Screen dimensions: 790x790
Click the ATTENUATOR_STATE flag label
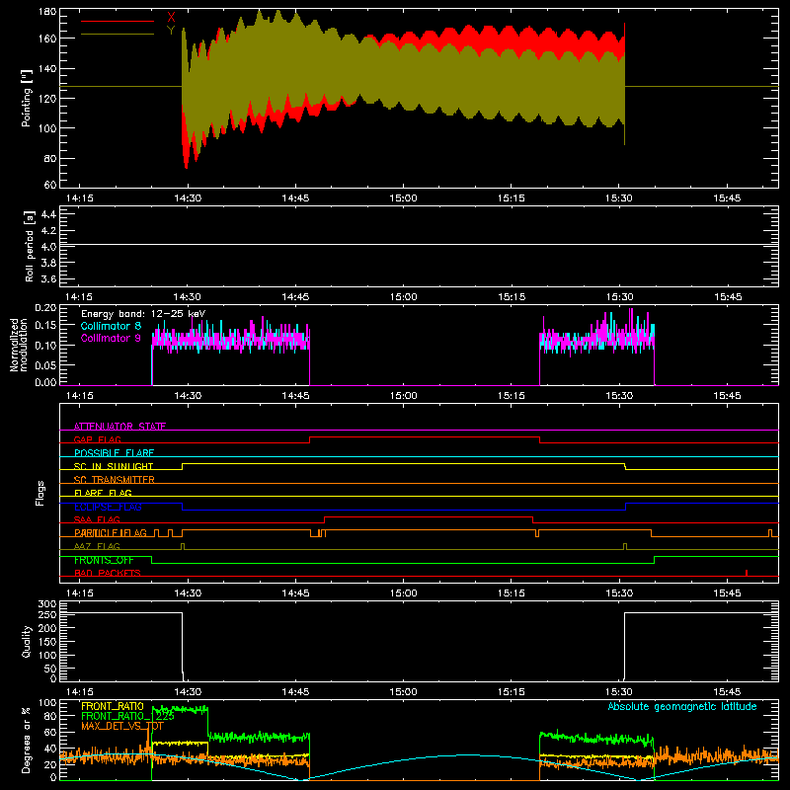[x=119, y=427]
